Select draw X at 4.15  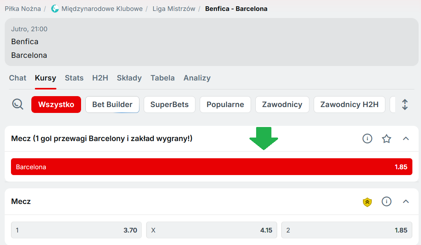211,230
